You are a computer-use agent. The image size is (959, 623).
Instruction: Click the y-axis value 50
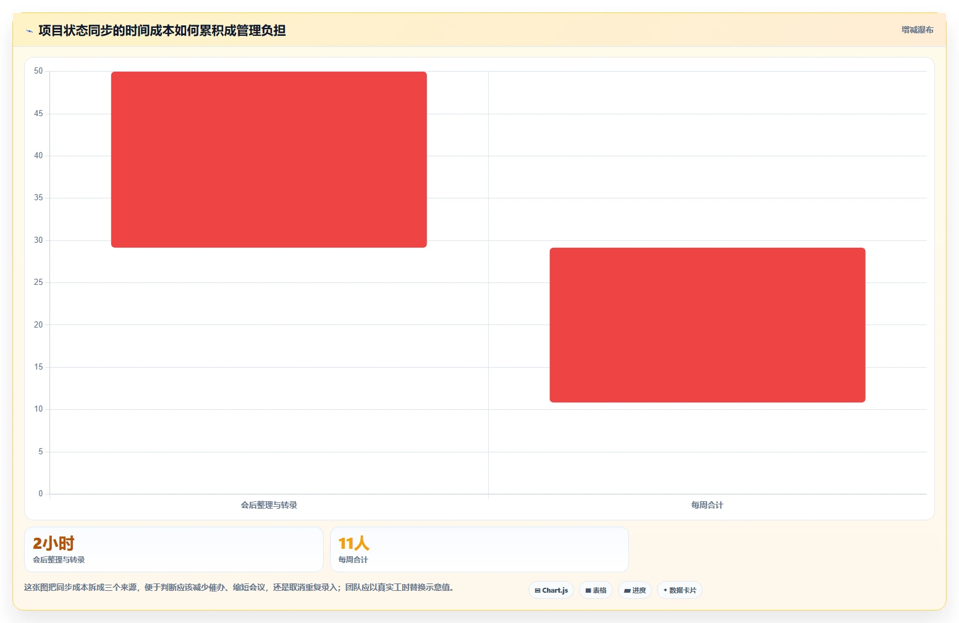pyautogui.click(x=38, y=71)
